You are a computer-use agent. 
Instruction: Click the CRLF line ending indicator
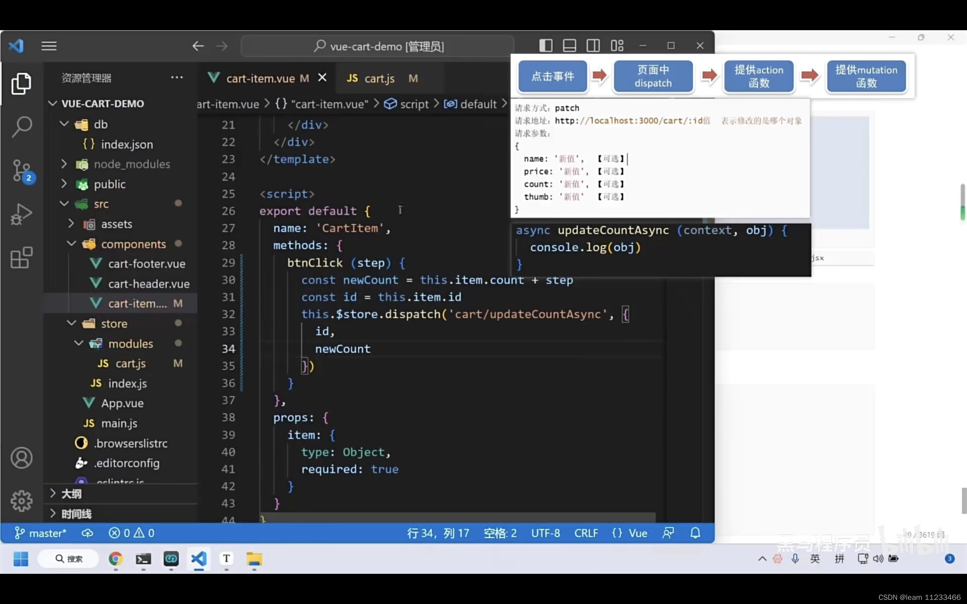(586, 533)
